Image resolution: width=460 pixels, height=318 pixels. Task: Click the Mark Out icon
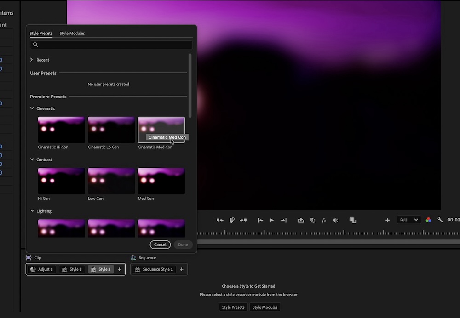click(243, 220)
